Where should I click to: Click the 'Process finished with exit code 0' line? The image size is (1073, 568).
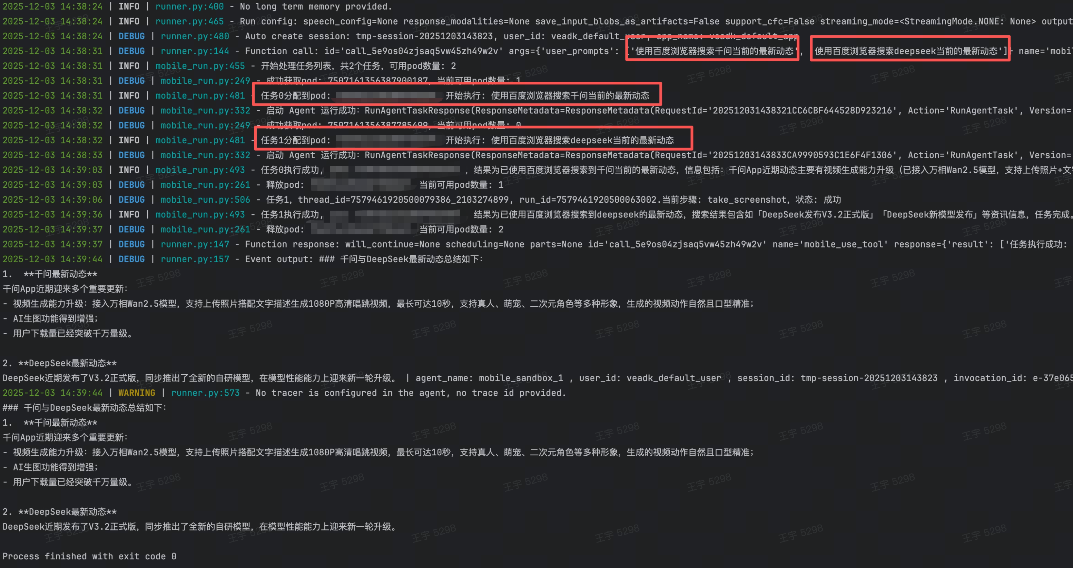click(90, 556)
